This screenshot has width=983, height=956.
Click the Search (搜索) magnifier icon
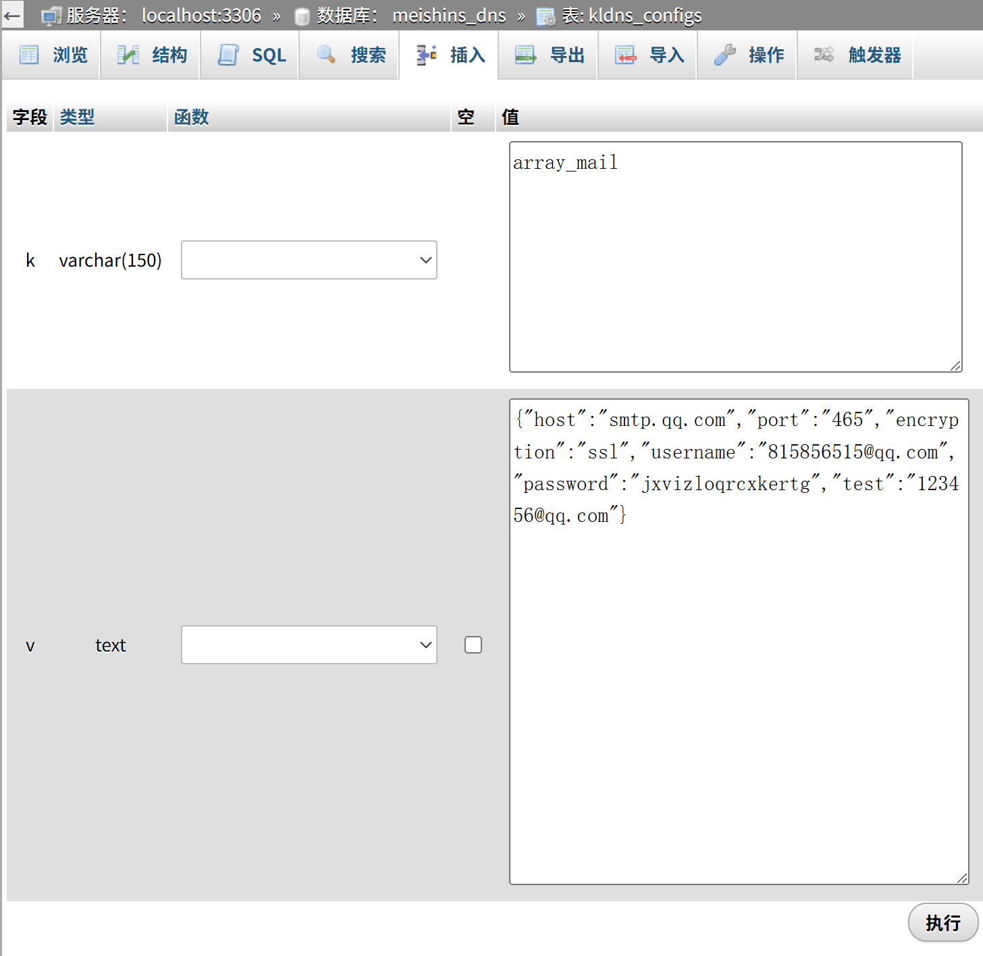[326, 55]
